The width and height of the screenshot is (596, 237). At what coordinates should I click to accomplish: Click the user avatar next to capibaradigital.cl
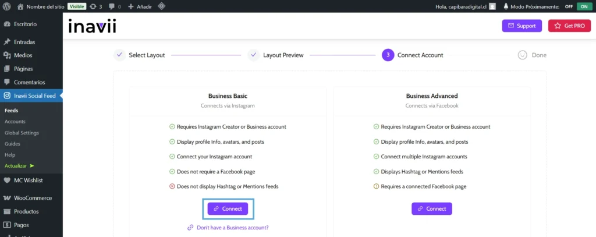492,6
